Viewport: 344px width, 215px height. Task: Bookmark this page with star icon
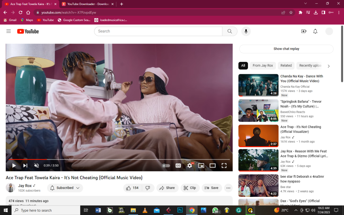point(291,12)
